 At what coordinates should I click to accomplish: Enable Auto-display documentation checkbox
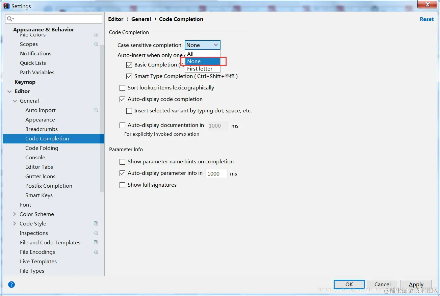[123, 125]
